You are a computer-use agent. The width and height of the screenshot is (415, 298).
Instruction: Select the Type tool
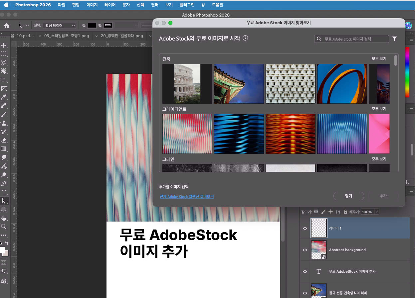click(x=4, y=192)
